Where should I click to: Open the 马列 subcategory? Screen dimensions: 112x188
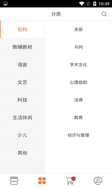point(78,47)
